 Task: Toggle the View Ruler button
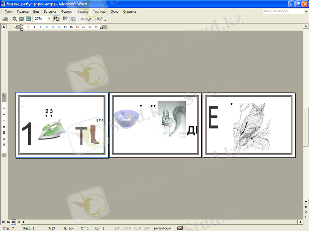click(56, 19)
